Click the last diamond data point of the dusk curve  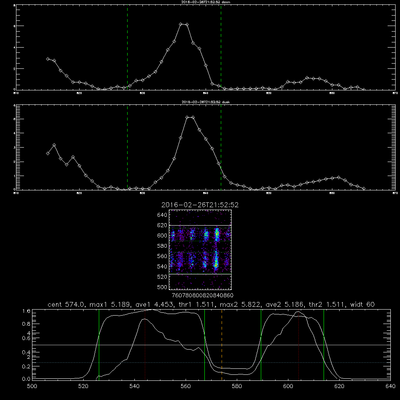(x=364, y=188)
